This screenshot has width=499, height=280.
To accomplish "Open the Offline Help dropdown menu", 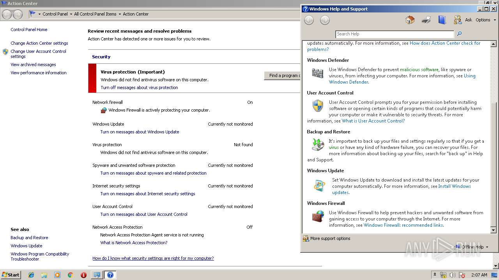I will click(471, 247).
